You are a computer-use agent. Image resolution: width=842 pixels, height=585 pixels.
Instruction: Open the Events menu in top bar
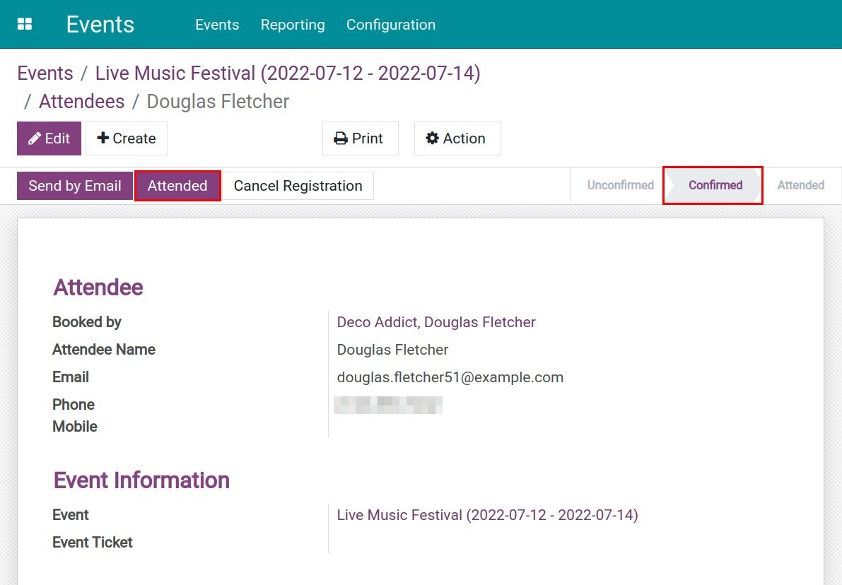[217, 25]
